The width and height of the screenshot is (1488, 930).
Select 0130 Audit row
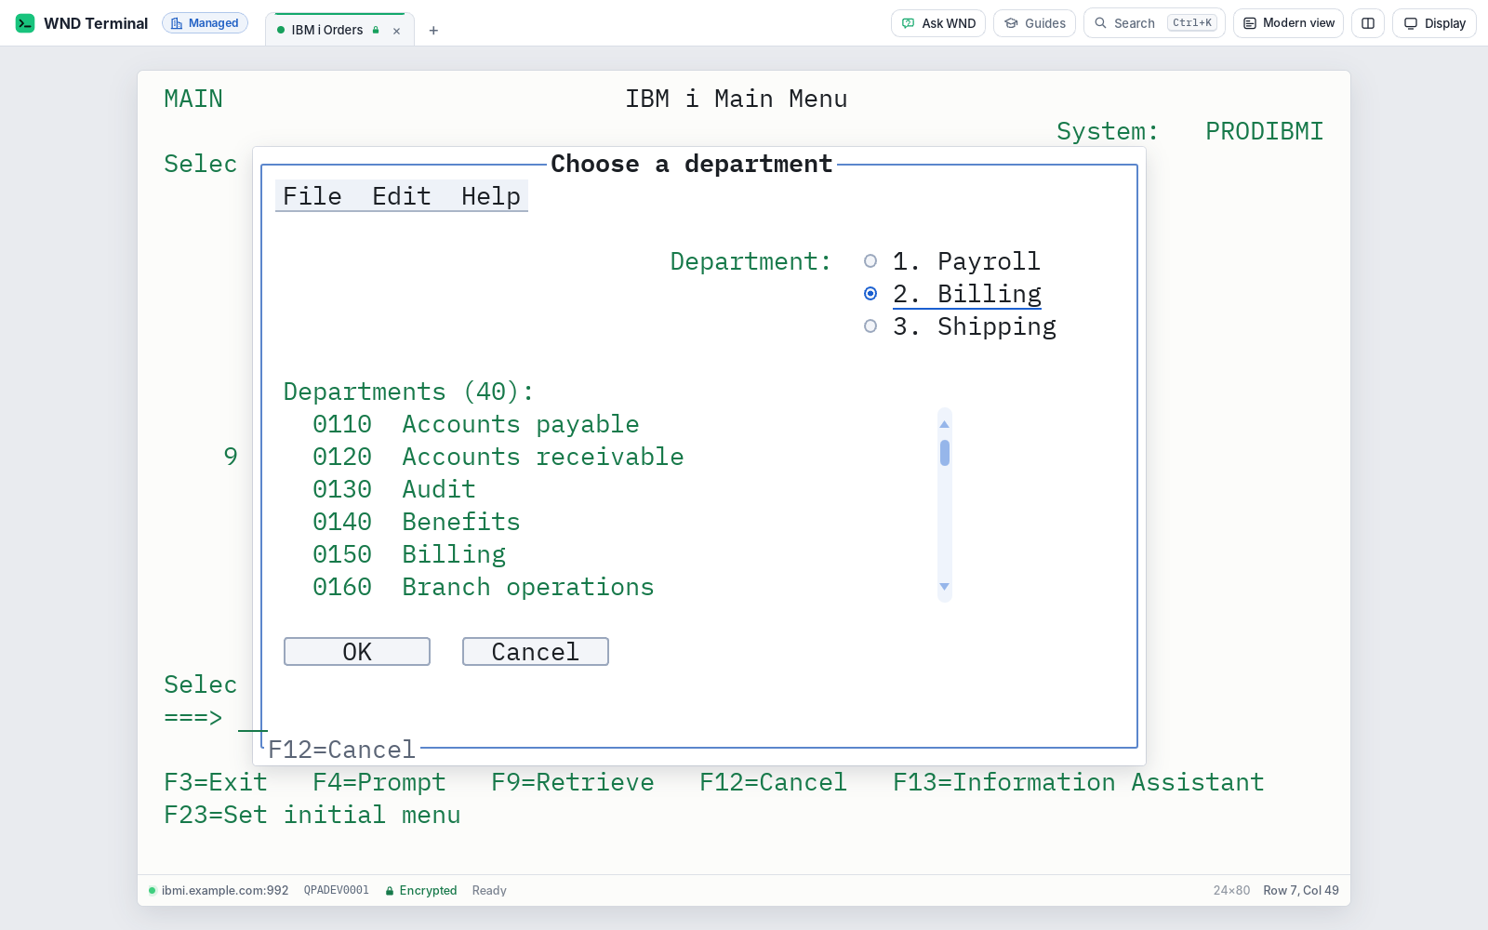[394, 489]
